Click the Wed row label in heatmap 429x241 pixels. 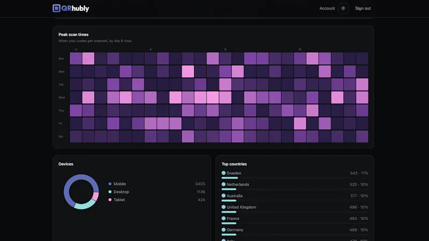62,97
